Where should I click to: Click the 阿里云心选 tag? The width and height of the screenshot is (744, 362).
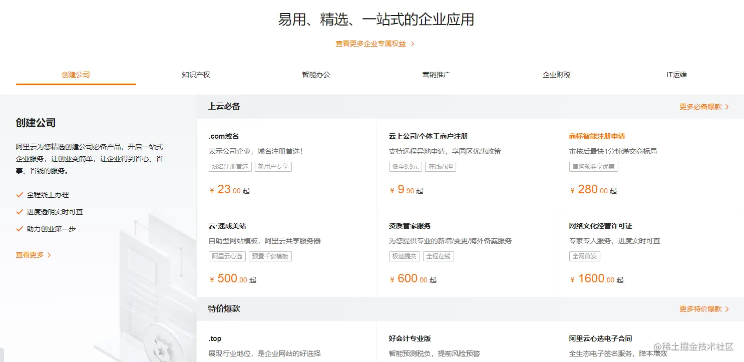point(227,256)
